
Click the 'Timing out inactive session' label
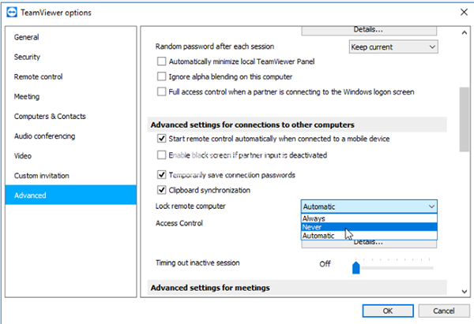coord(197,263)
